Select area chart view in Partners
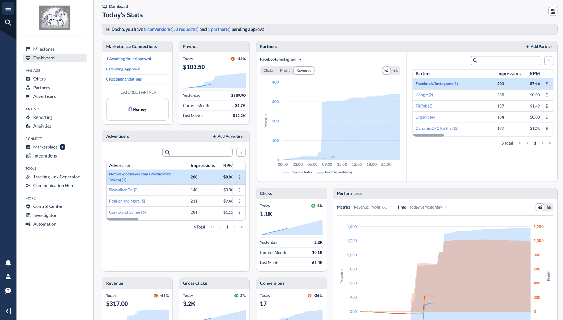The height and width of the screenshot is (320, 563). [386, 70]
